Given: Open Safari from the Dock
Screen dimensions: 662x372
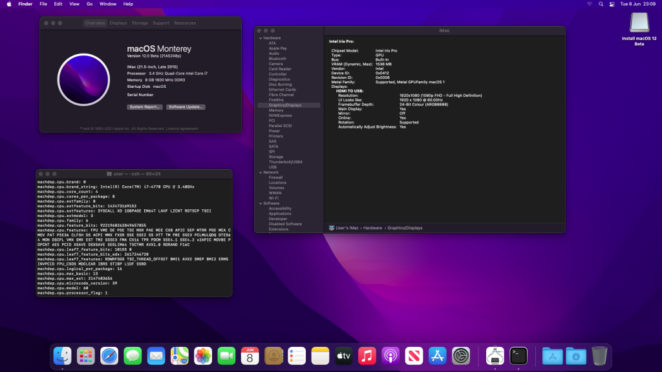Looking at the screenshot, I should tap(109, 355).
